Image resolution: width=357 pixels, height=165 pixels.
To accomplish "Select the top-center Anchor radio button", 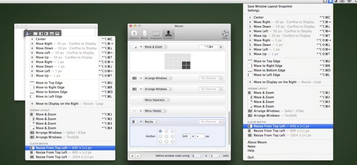I will pyautogui.click(x=166, y=131).
